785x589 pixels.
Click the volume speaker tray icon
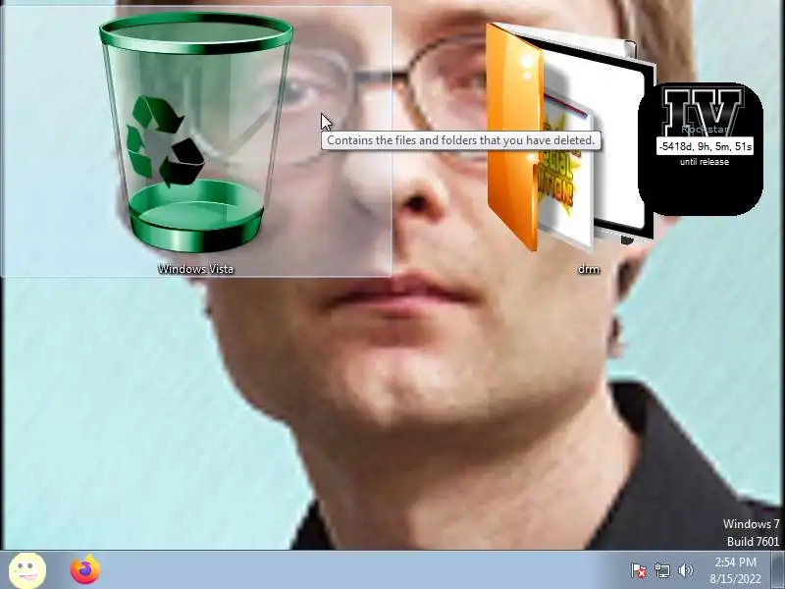(685, 570)
